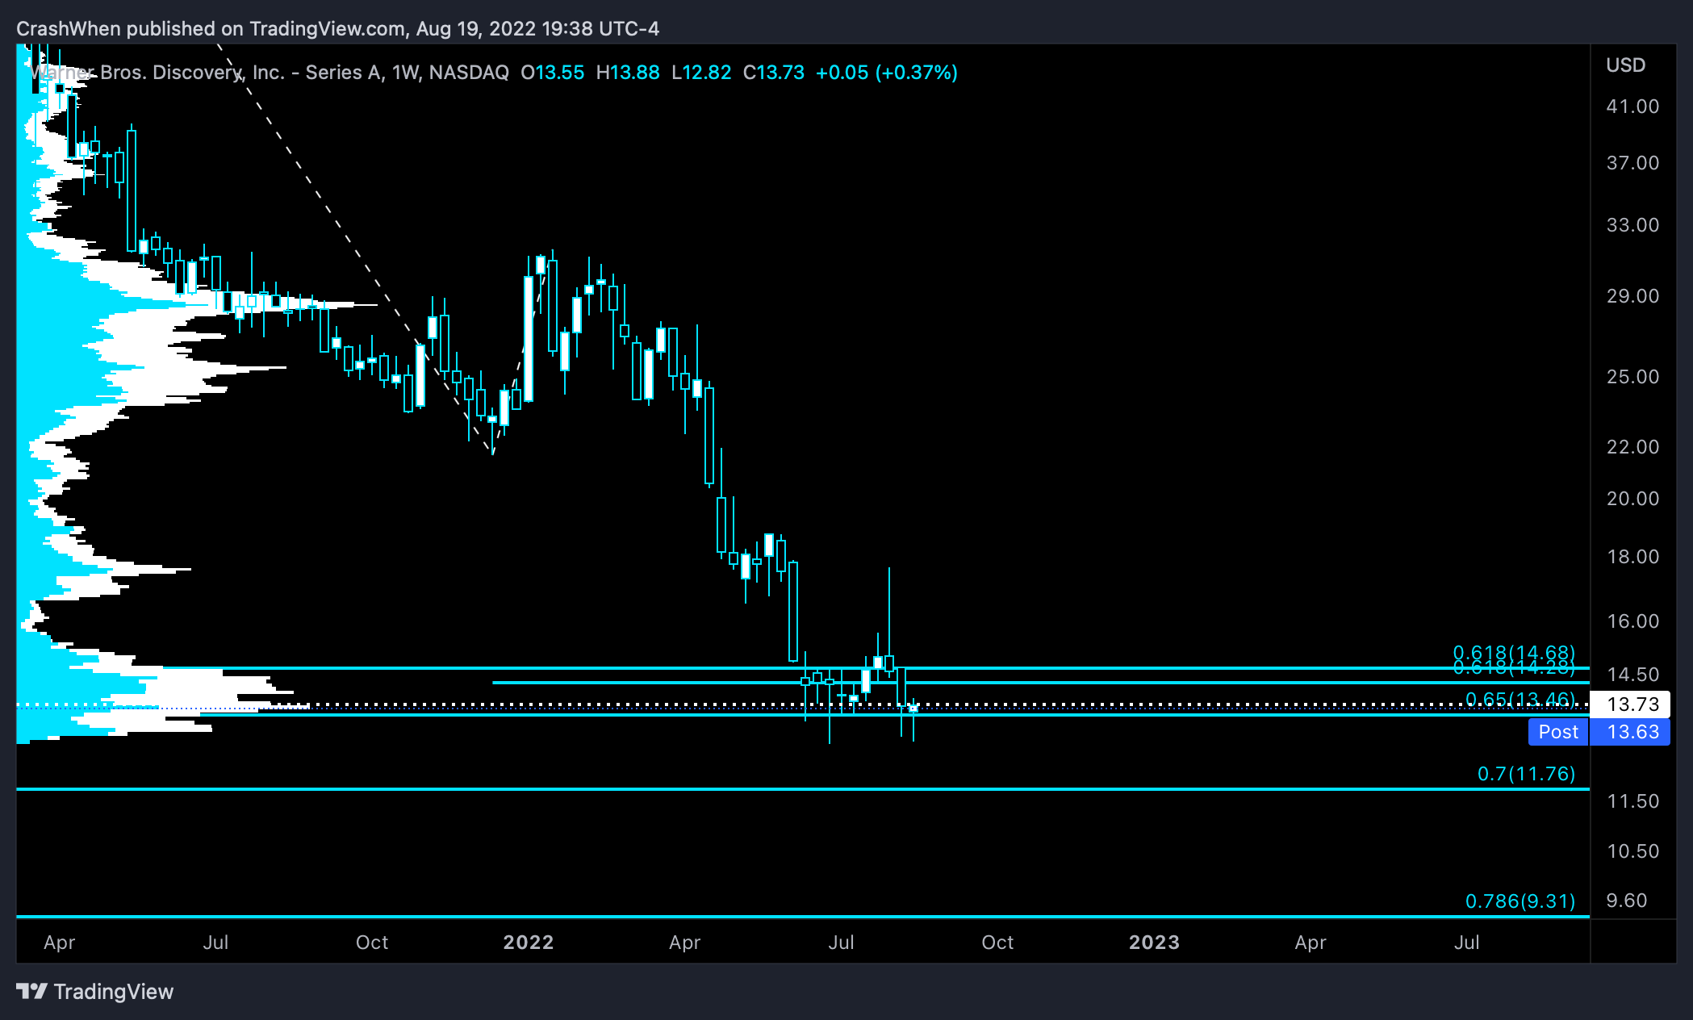This screenshot has width=1693, height=1020.
Task: Click the close value C13.73
Action: coord(774,73)
